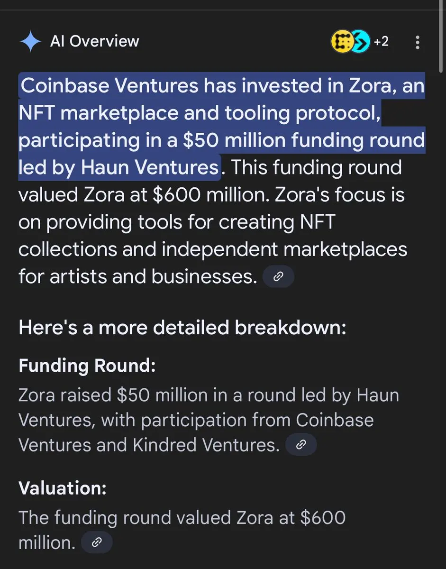Screen dimensions: 446x569
Task: Click the 'AI Overview' title label
Action: point(95,41)
